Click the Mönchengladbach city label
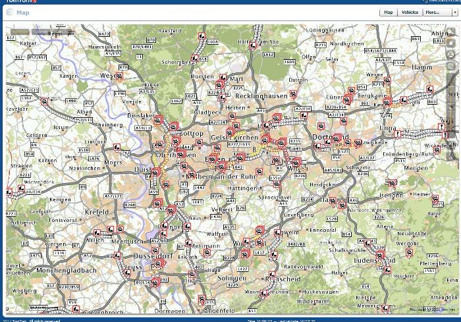The height and width of the screenshot is (322, 461). (x=67, y=270)
